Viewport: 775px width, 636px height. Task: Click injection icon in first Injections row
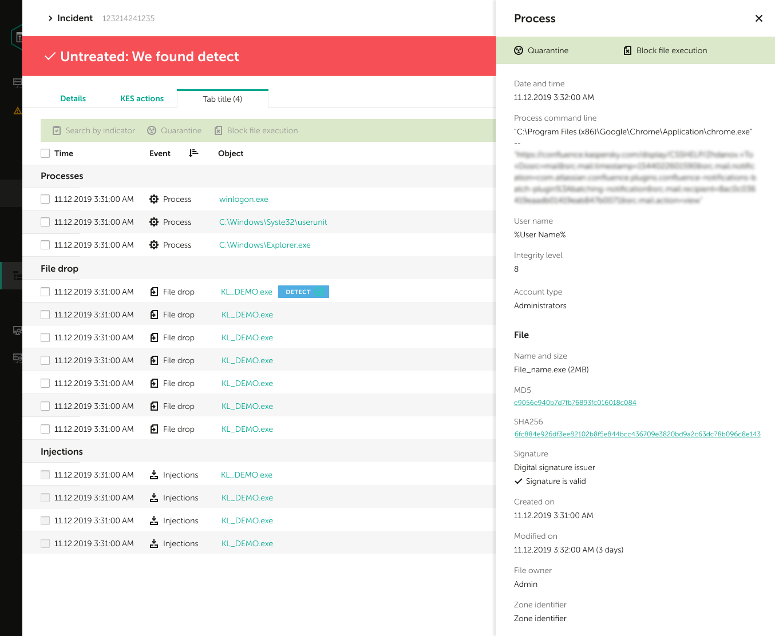[154, 475]
